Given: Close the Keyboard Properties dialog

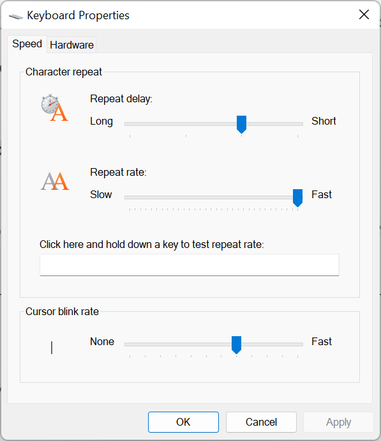Looking at the screenshot, I should click(364, 14).
